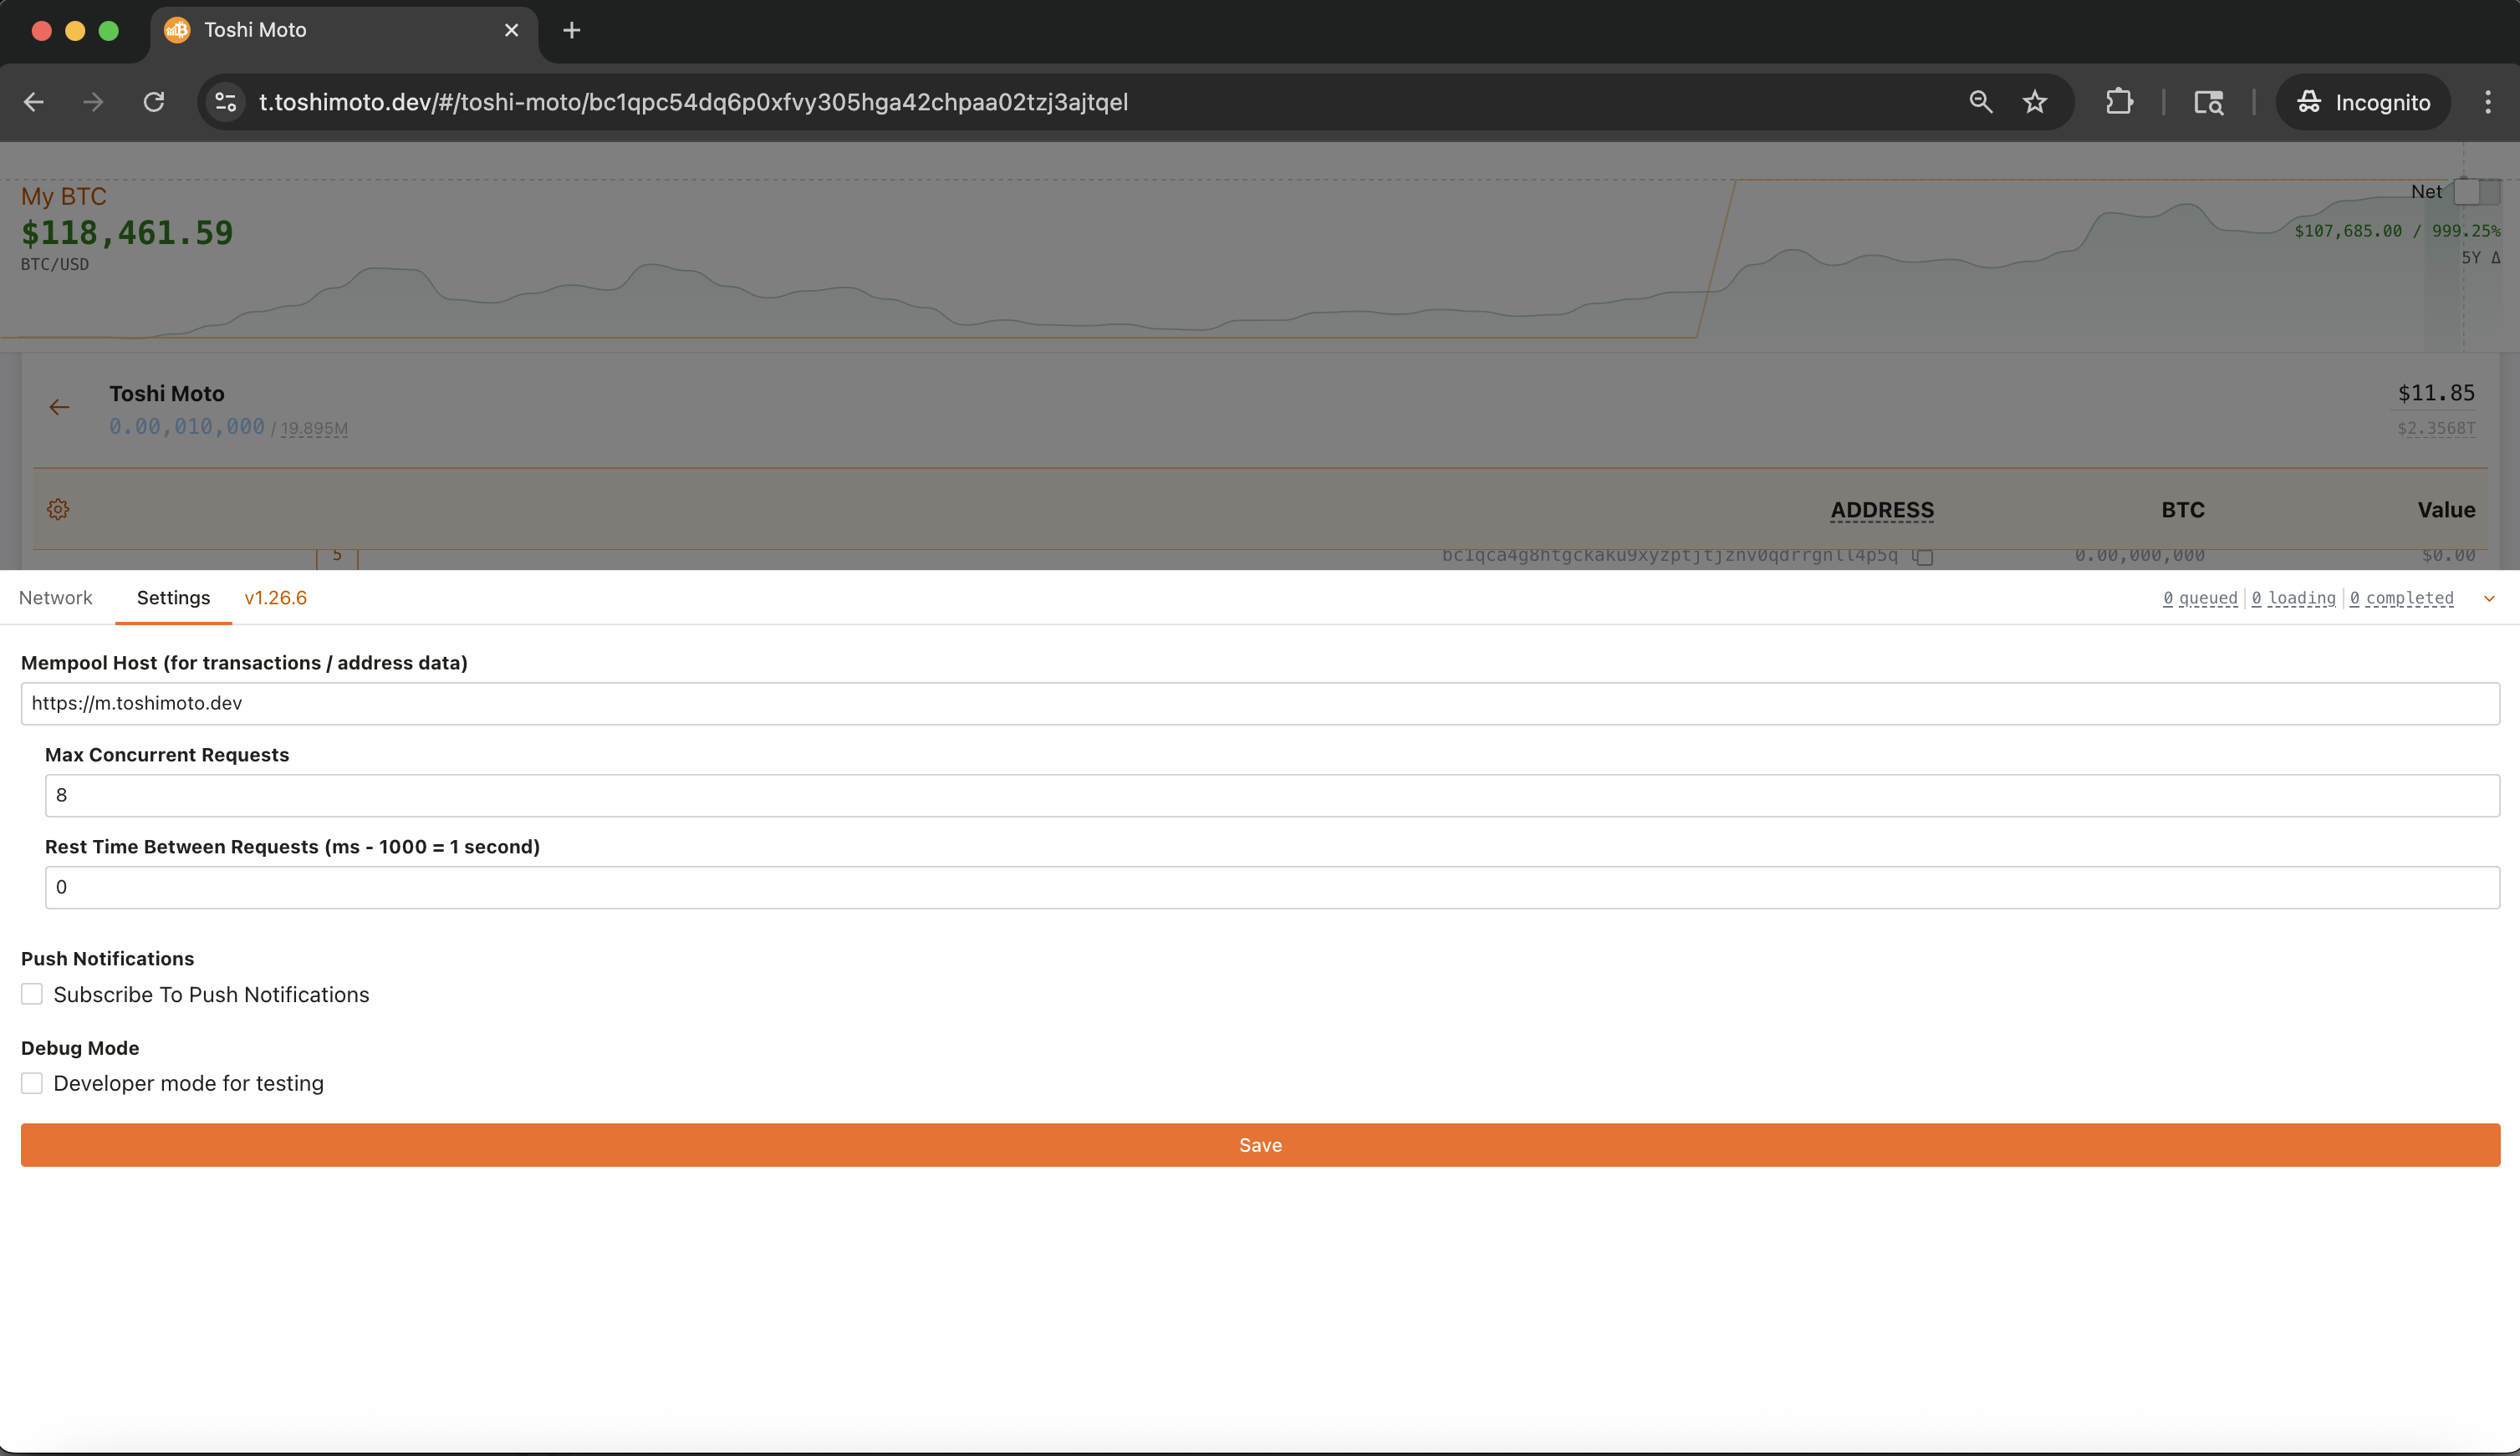Image resolution: width=2520 pixels, height=1456 pixels.
Task: Click the Mempool Host input field
Action: pyautogui.click(x=1260, y=703)
